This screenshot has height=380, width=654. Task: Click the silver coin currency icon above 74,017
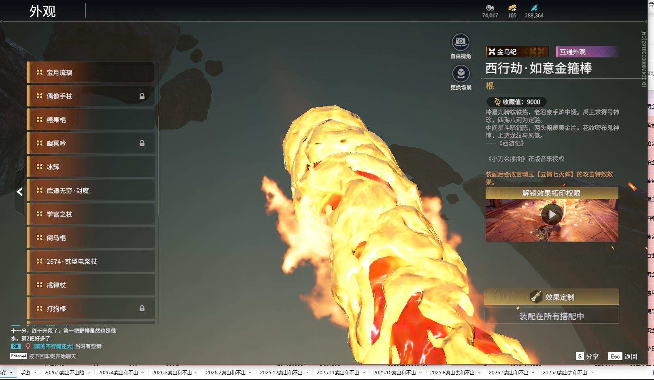pyautogui.click(x=490, y=8)
